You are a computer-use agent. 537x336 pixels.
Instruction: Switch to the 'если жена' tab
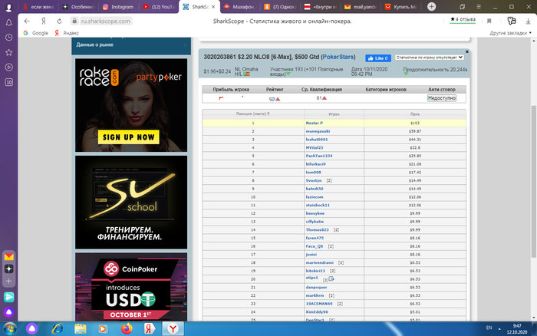38,7
